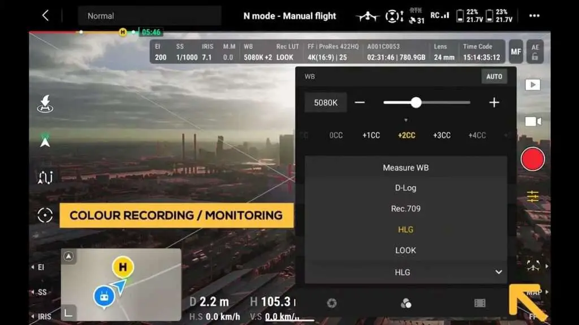Go back with the left arrow
This screenshot has width=579, height=325.
point(45,15)
